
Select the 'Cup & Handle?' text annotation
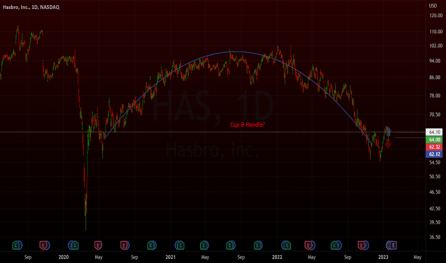pos(247,124)
